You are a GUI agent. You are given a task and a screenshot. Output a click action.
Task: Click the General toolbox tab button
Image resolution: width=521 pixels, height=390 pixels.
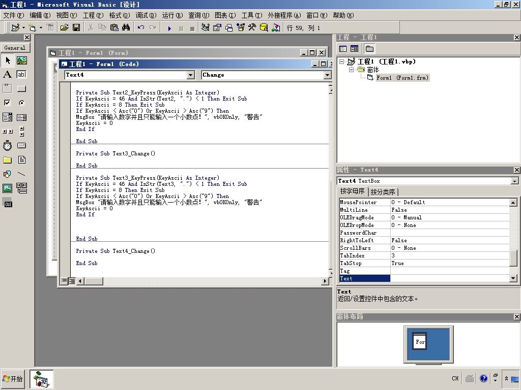[x=15, y=48]
